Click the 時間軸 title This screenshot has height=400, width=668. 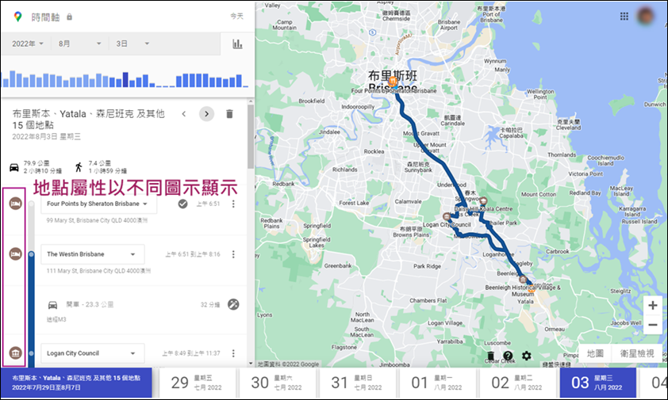coord(45,17)
